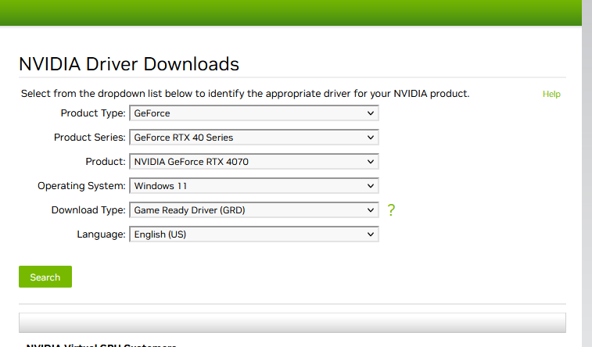Click the Operating System label
The image size is (592, 347).
[x=81, y=186]
